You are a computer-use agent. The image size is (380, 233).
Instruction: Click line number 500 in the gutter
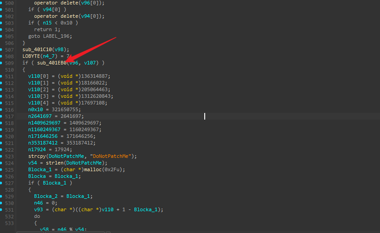[x=9, y=3]
